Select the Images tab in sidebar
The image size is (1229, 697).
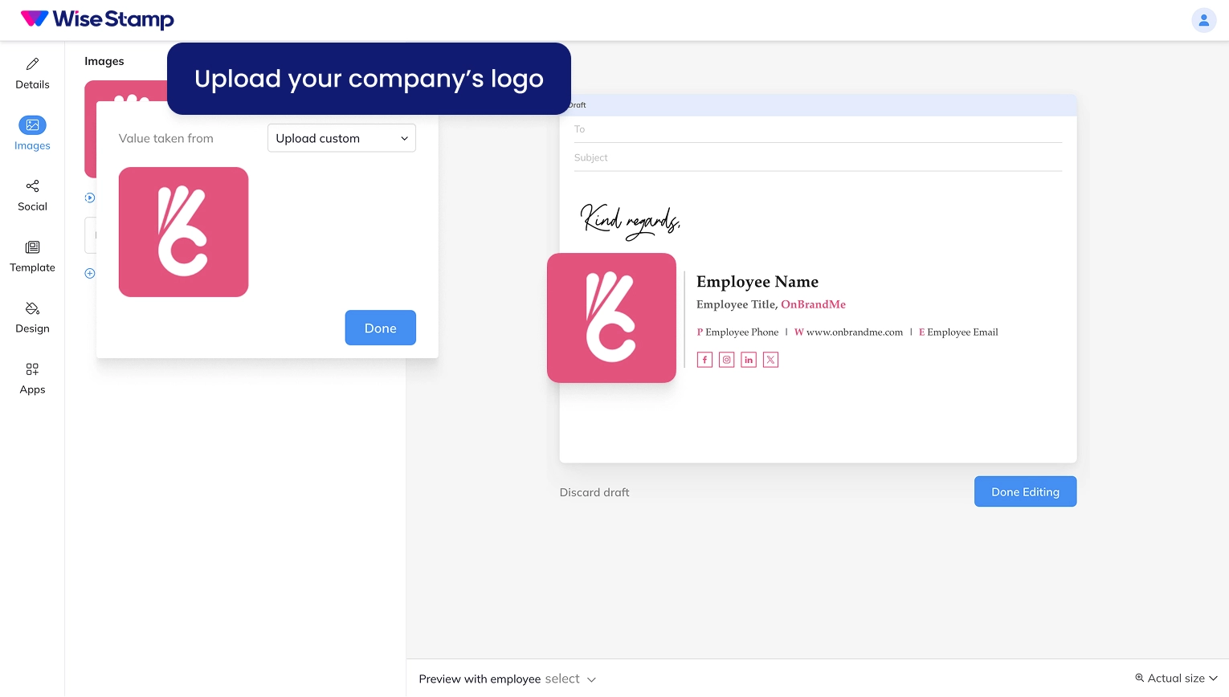(32, 134)
